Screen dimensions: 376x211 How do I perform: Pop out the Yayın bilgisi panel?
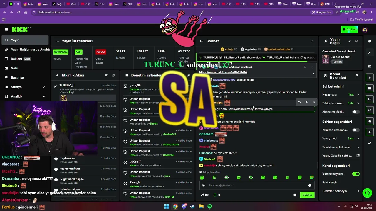coord(356,41)
